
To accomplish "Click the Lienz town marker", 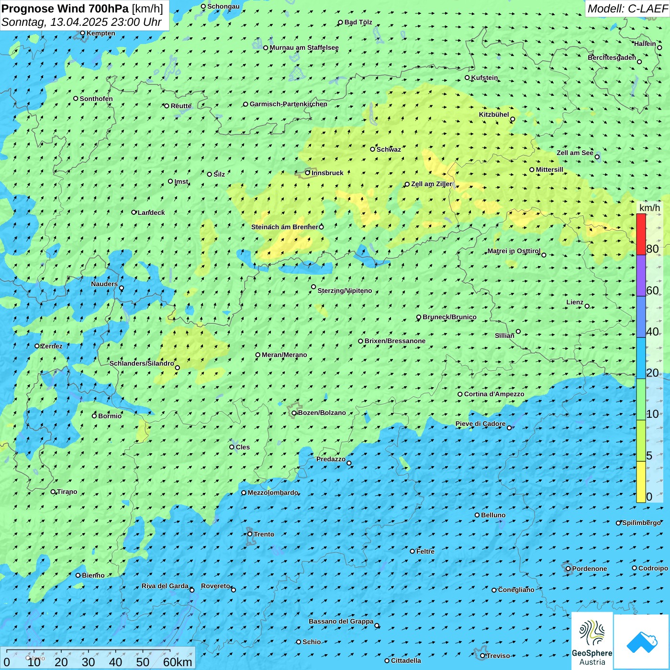I will [587, 306].
